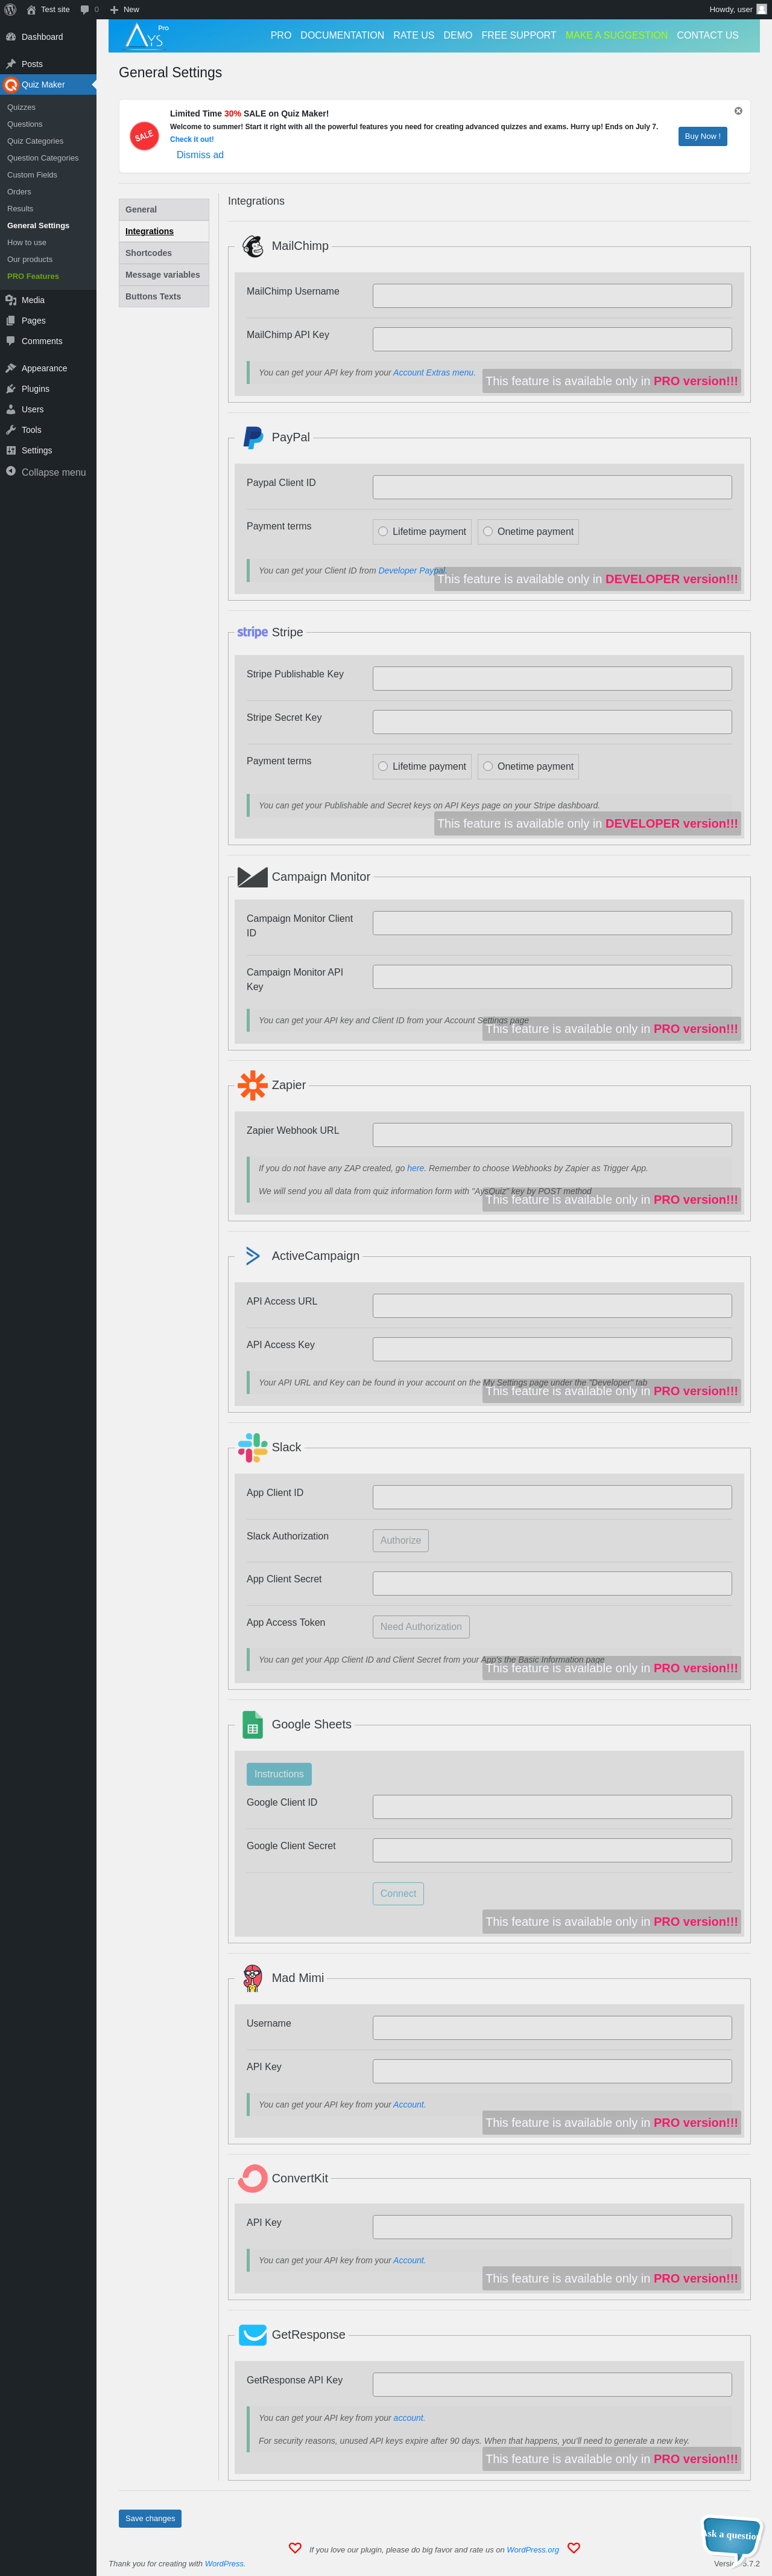Click DOCUMENTATION in header navigation

click(341, 35)
